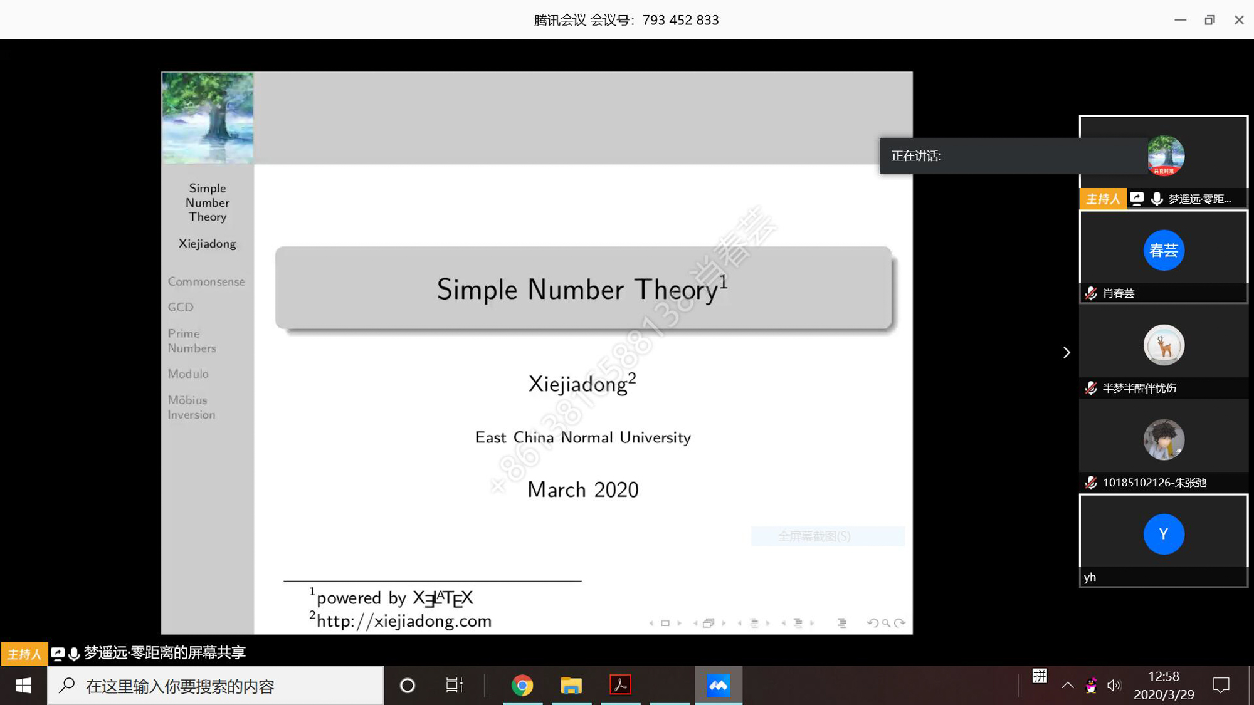The image size is (1254, 705).
Task: Go to Modulo section in sidebar
Action: point(188,373)
